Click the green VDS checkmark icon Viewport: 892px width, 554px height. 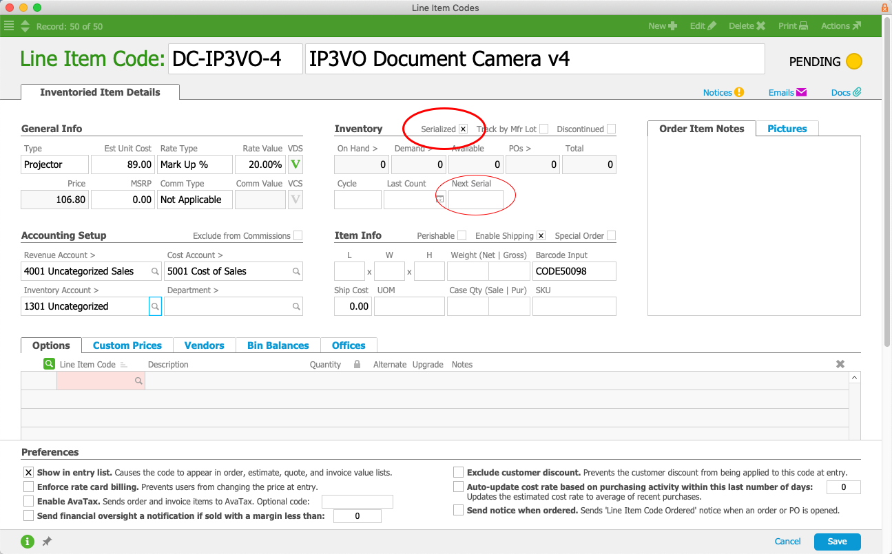(295, 164)
